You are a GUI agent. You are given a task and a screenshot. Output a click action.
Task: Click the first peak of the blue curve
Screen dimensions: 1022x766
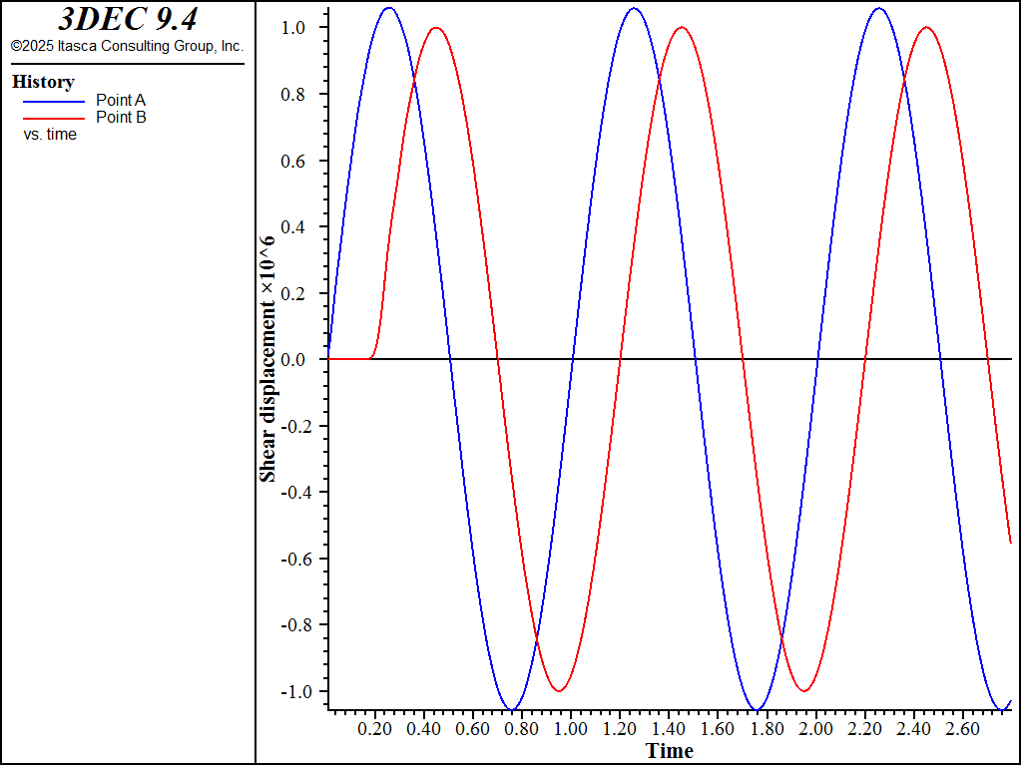389,9
